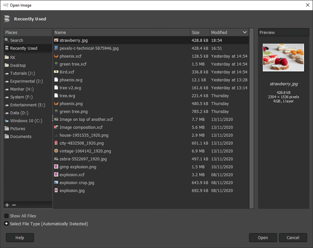313x248 pixels.
Task: Click the Places column header
Action: 28,32
